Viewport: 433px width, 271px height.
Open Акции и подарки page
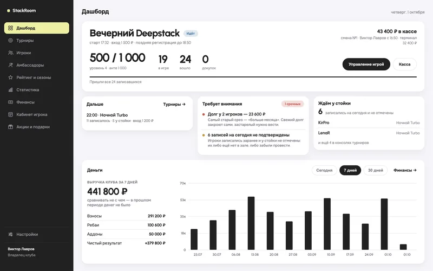click(37, 127)
